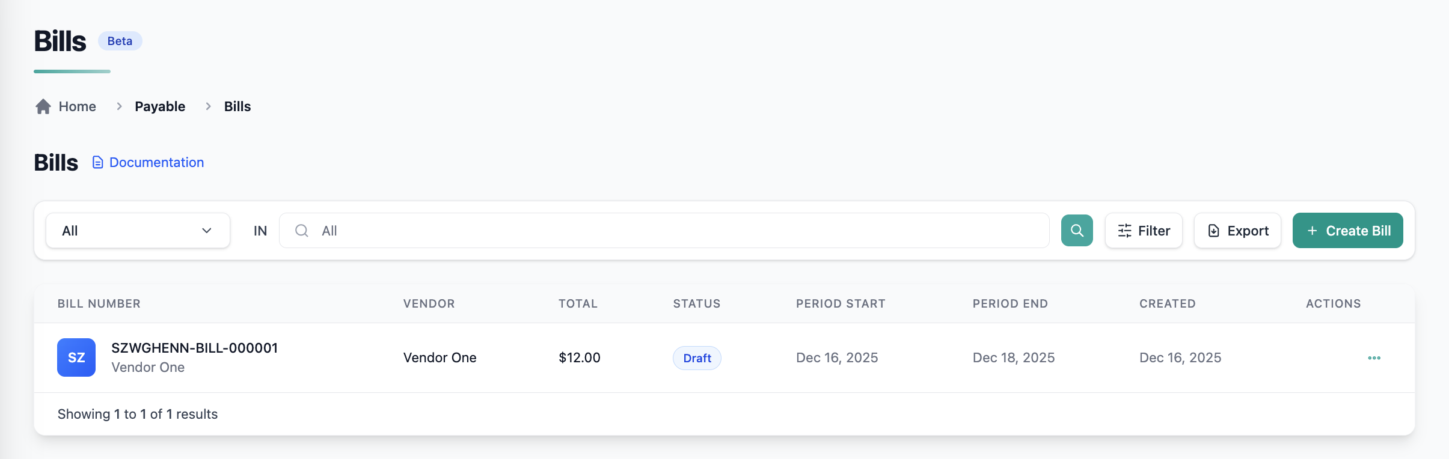This screenshot has height=459, width=1449.
Task: Click the Home icon in breadcrumb
Action: coord(43,106)
